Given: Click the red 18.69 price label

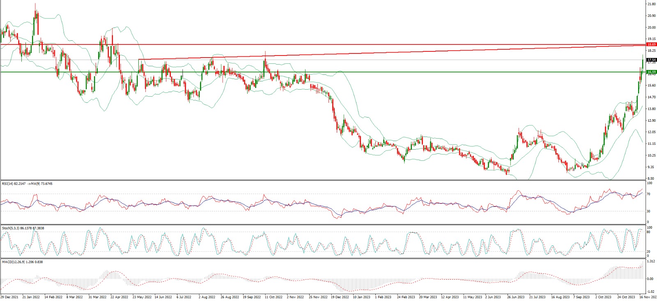Looking at the screenshot, I should tap(651, 44).
